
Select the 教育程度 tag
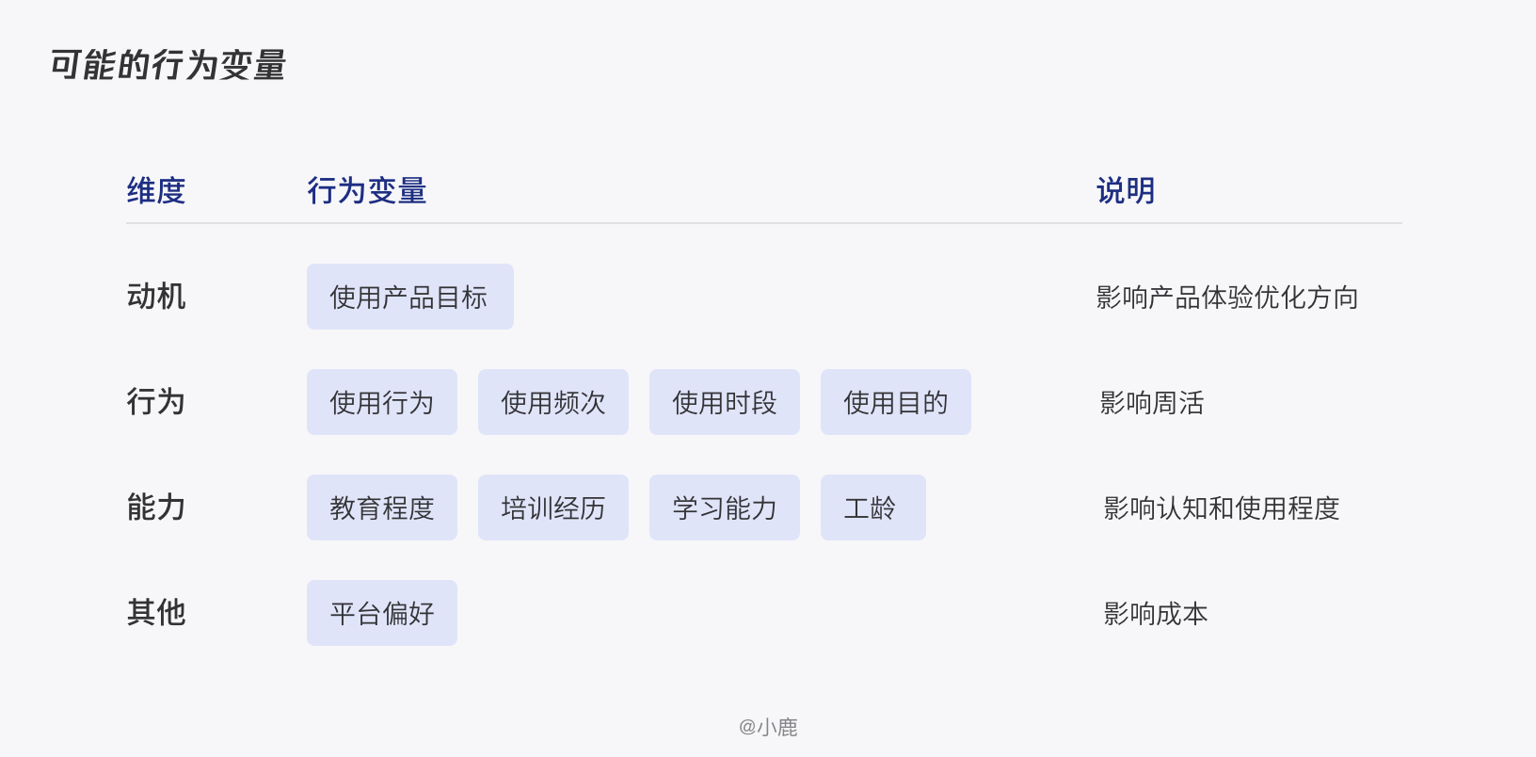[381, 507]
